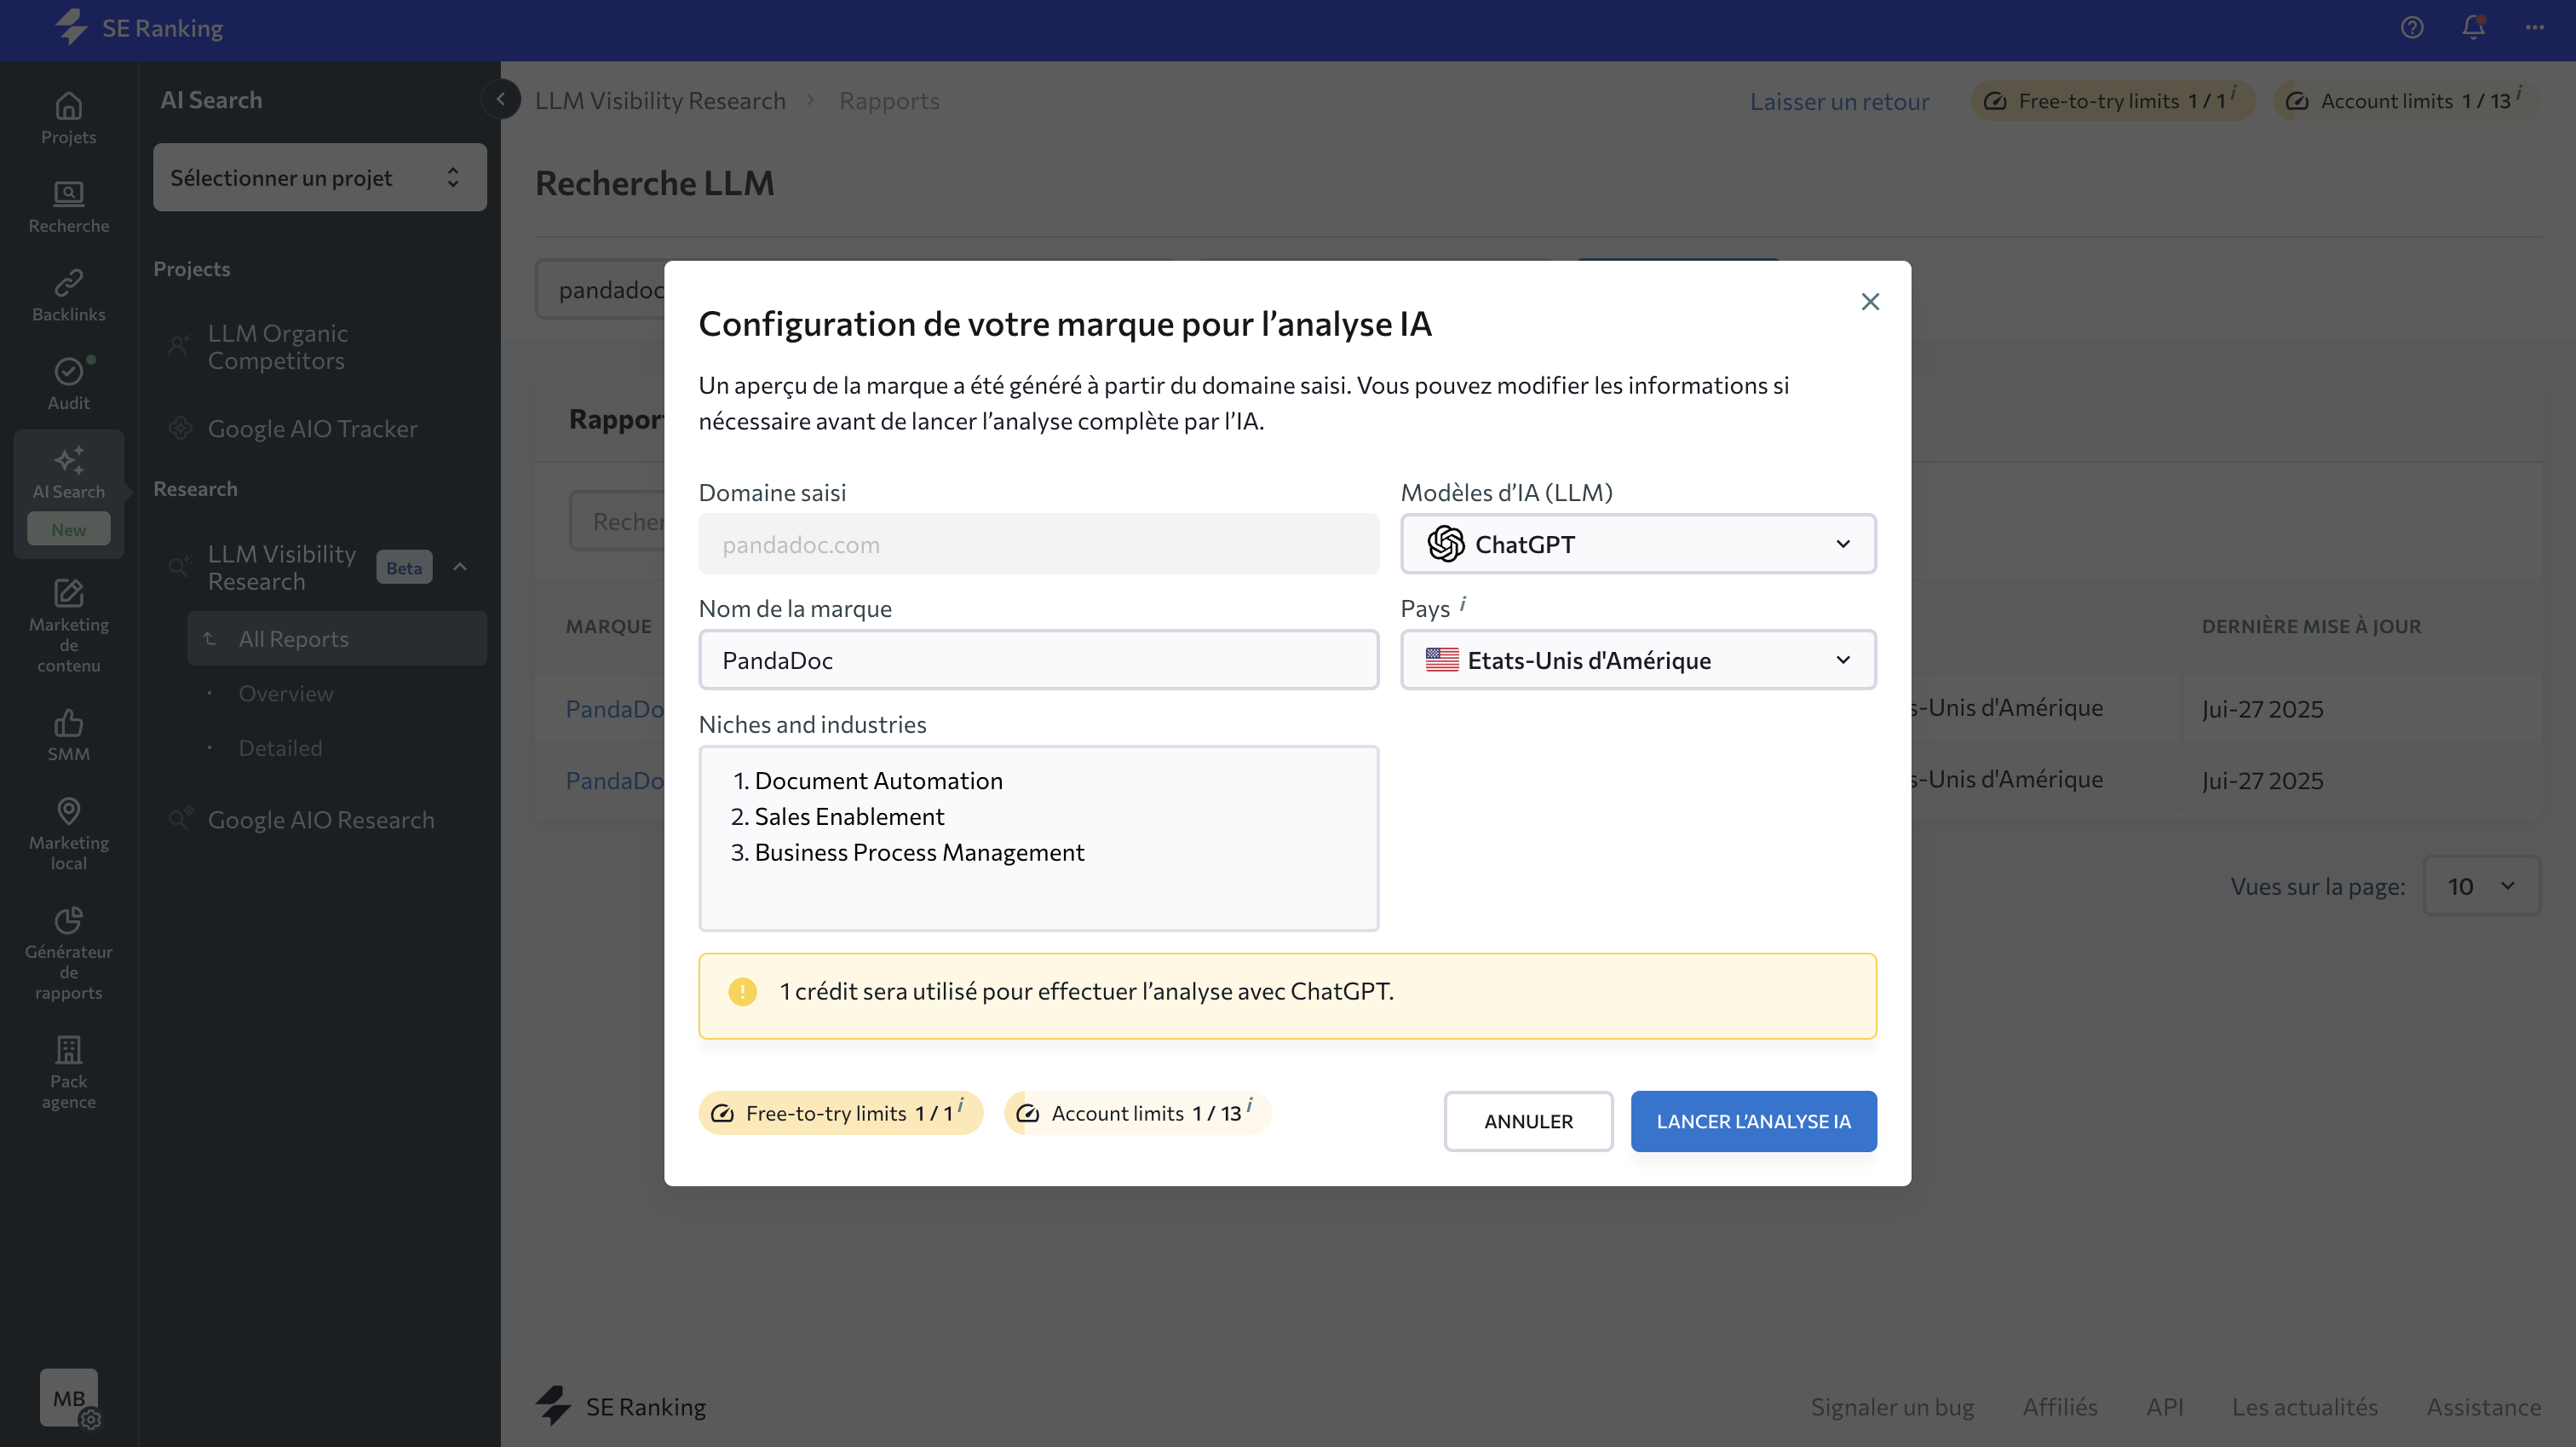Open LLM Organic Competitors
Image resolution: width=2576 pixels, height=1447 pixels.
point(278,347)
